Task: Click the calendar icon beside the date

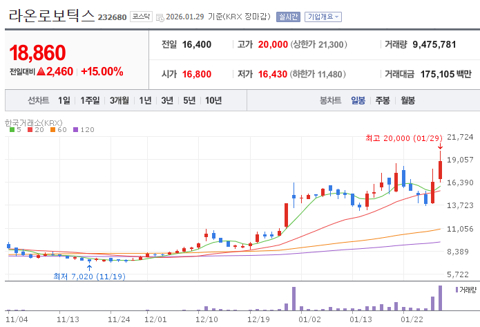Action: 160,17
